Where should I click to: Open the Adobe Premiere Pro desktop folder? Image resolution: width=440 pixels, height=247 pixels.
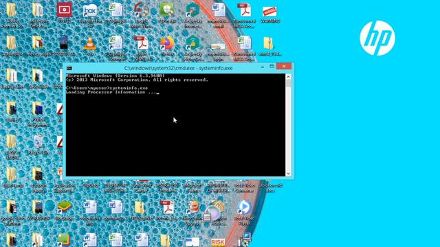(12, 11)
